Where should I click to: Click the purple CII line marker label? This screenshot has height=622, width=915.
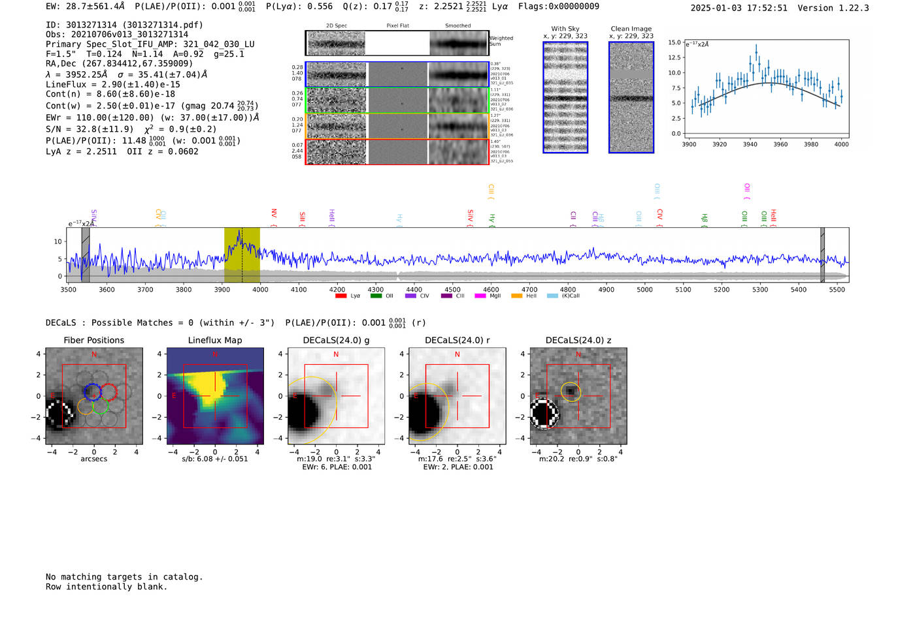click(x=573, y=215)
